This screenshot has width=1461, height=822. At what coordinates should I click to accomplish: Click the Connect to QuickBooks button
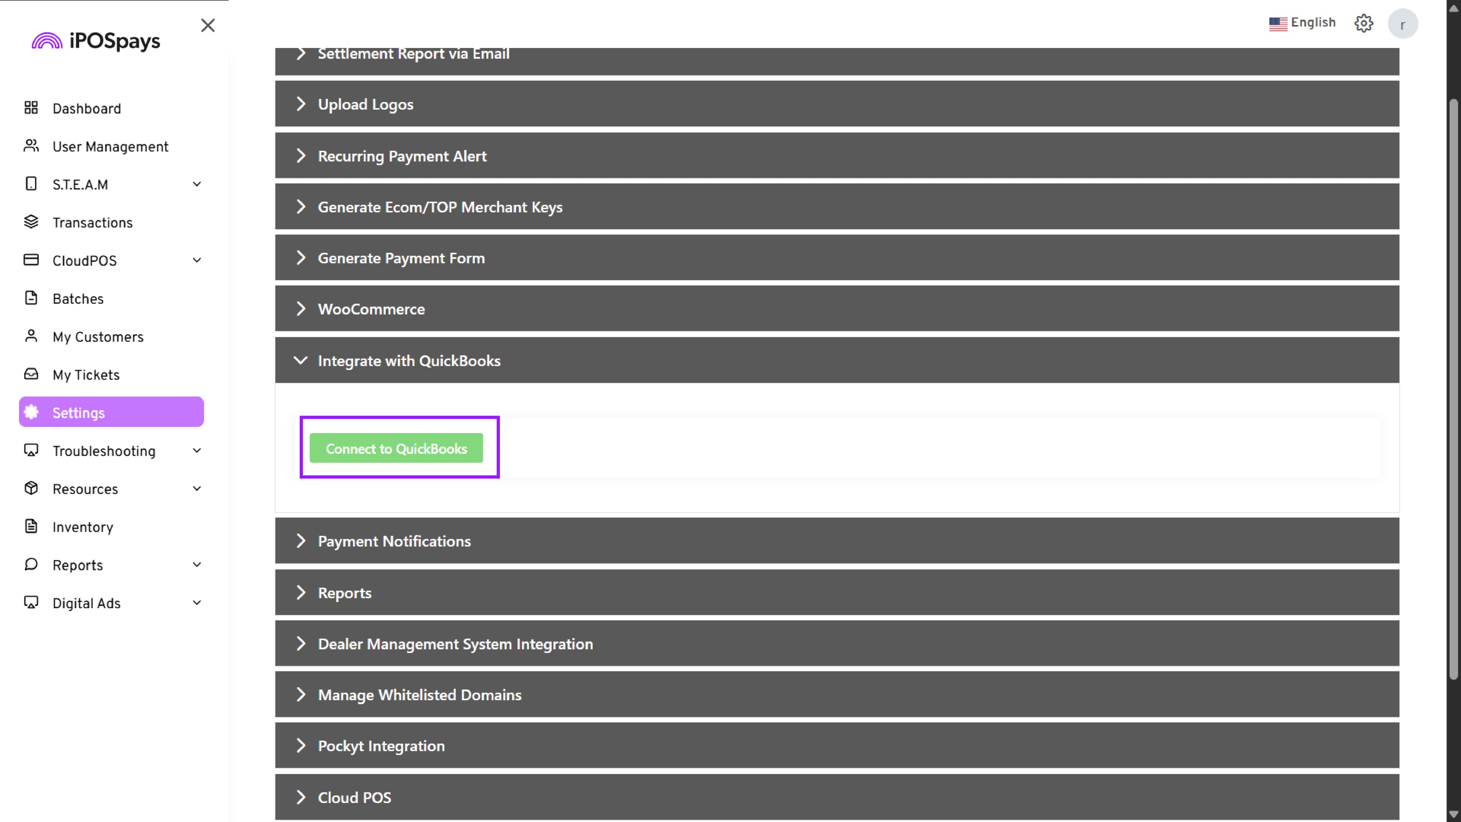click(396, 448)
